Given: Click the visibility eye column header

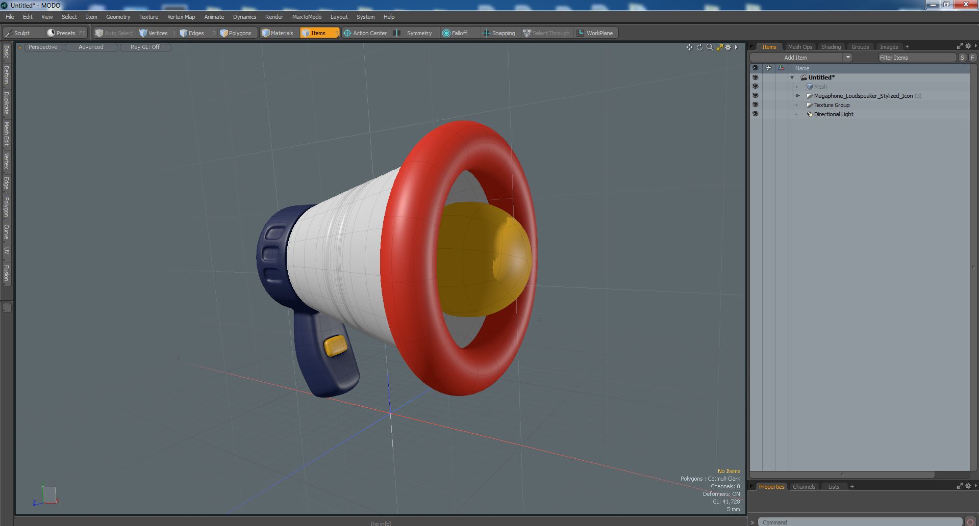Looking at the screenshot, I should click(755, 68).
